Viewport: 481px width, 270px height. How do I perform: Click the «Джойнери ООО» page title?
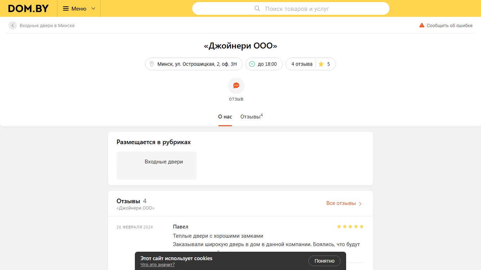241,46
